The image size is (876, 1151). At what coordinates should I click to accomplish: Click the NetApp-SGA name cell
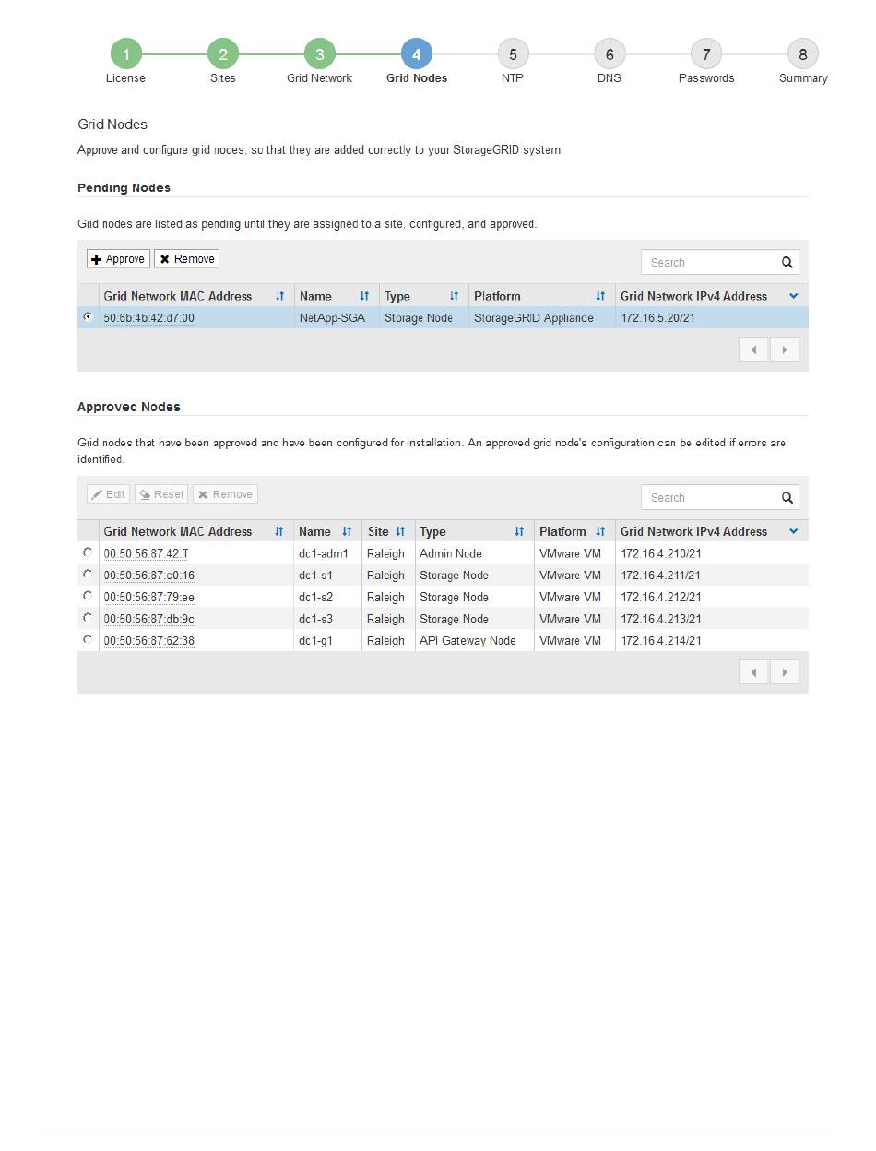[336, 318]
